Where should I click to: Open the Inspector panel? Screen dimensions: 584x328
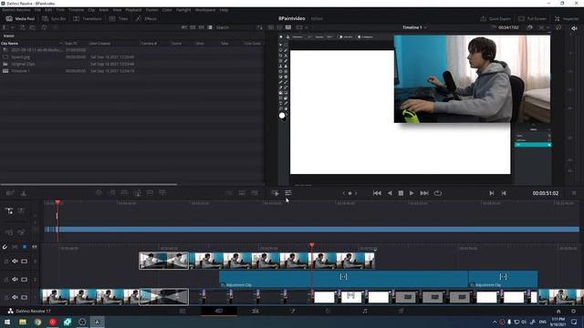click(567, 18)
